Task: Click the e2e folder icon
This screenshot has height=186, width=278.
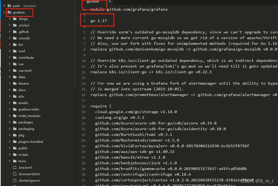Action: 15,96
